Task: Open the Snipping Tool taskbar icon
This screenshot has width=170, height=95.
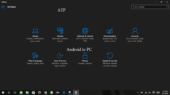Action: (x=70, y=93)
